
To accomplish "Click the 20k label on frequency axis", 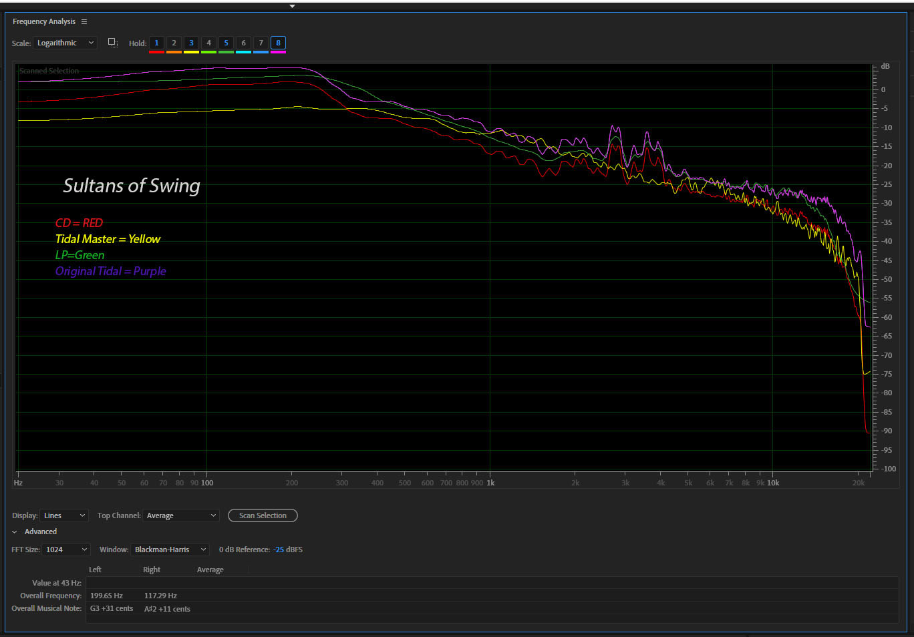I will pyautogui.click(x=859, y=483).
